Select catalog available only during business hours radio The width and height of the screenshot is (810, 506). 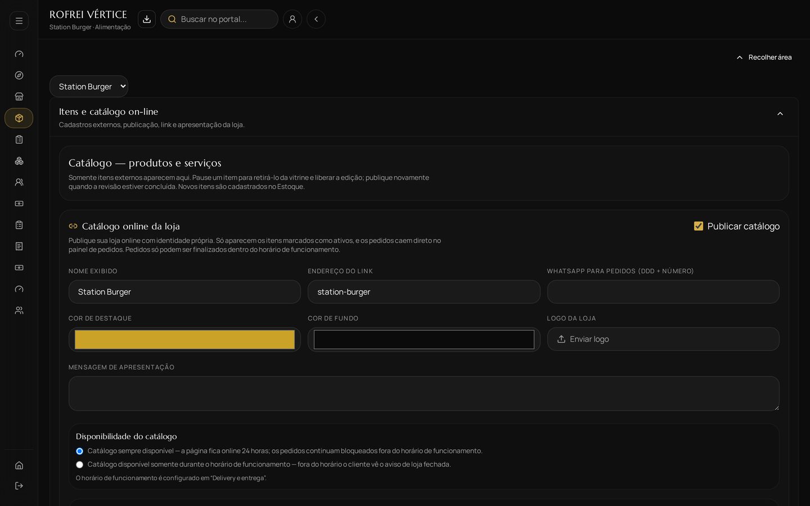tap(79, 464)
